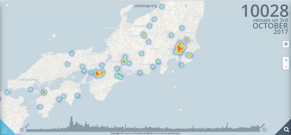The image size is (291, 135).
Task: Click the 10028 venues counter
Action: (x=265, y=11)
